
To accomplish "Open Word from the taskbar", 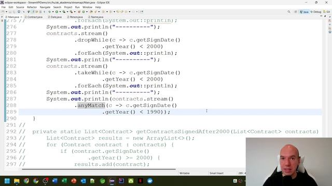I will (x=55, y=181).
